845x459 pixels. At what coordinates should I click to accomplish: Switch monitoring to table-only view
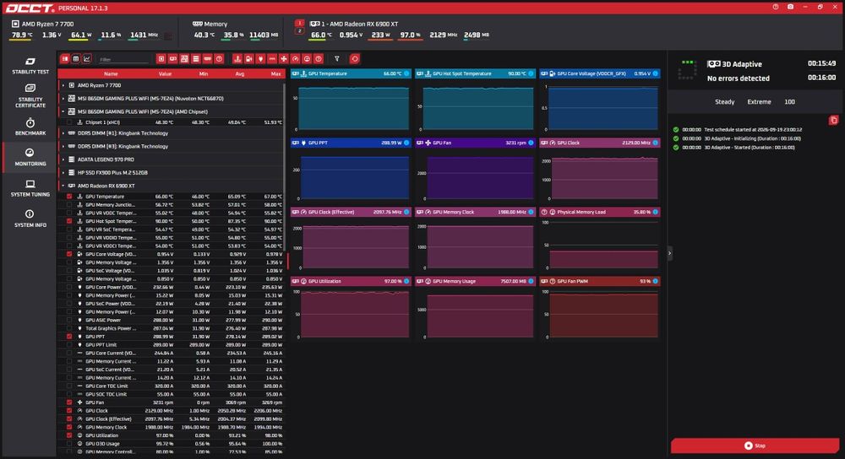point(76,59)
